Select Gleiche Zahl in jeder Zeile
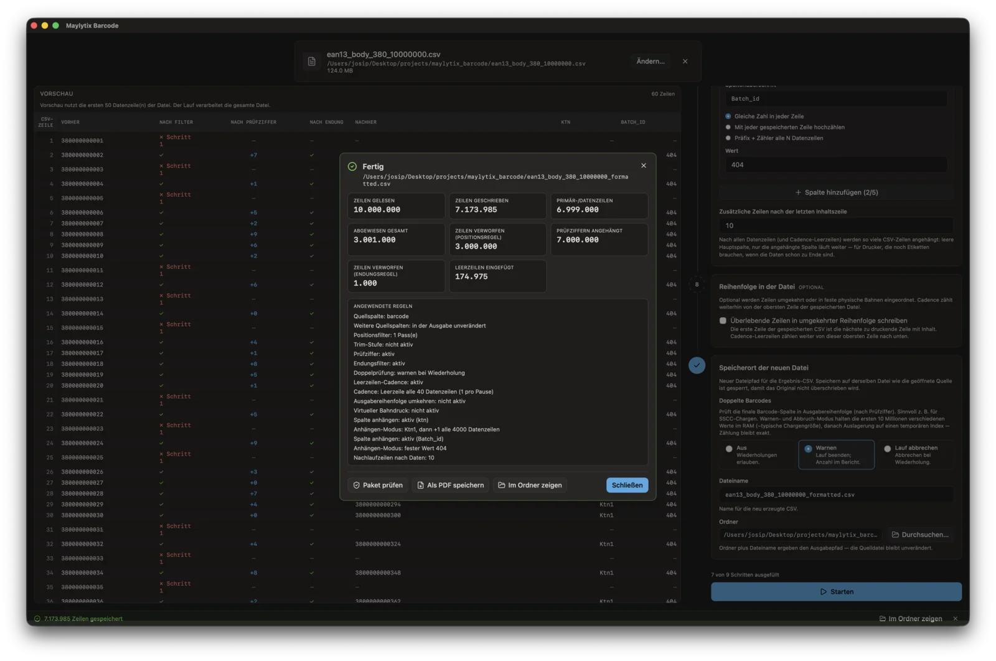Image resolution: width=996 pixels, height=661 pixels. (x=764, y=116)
